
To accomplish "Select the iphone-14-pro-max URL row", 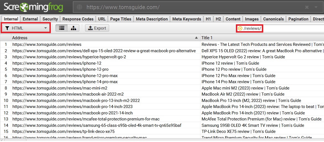I will click(x=65, y=82).
